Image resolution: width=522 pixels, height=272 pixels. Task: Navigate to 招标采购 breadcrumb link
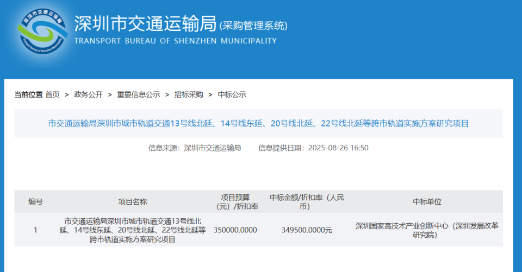pos(189,95)
